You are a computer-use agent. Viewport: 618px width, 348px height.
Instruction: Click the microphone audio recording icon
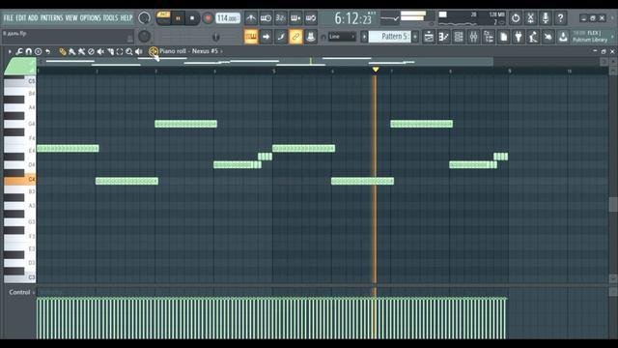(x=546, y=18)
